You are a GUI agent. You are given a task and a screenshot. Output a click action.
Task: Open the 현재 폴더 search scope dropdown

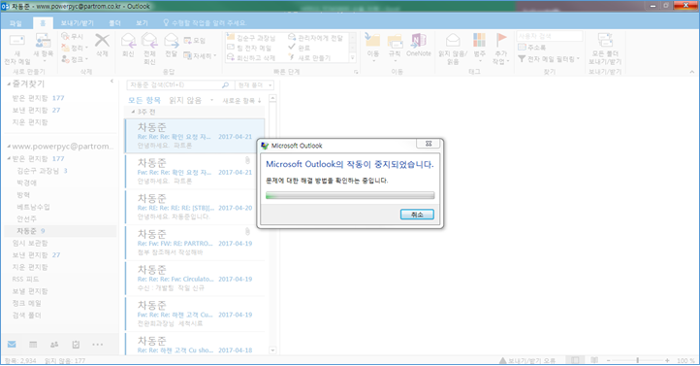(x=254, y=84)
